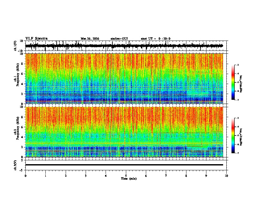255x197 pixels.
Task: Click the "-10" tick on ch.1(V) axis
Action: (x=21, y=51)
